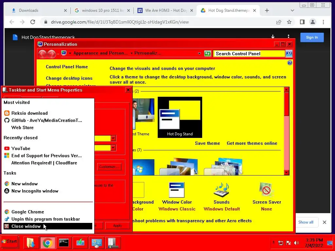Launch Google Chrome from jump list
Screen dimensions: 335x251
click(48, 212)
